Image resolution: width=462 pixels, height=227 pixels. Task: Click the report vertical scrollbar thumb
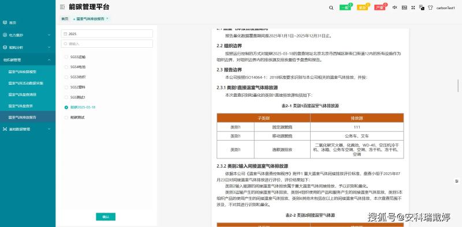[457, 86]
